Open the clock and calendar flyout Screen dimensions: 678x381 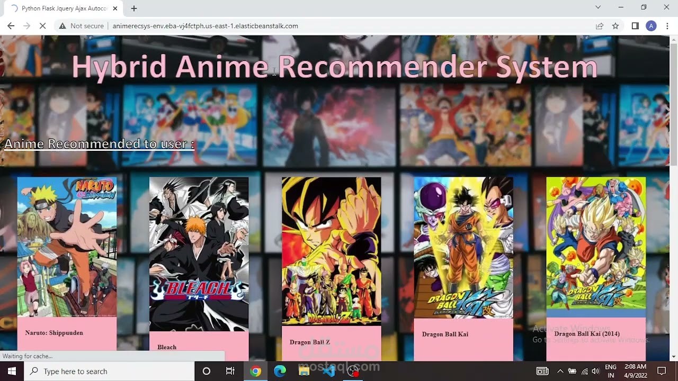(x=635, y=371)
